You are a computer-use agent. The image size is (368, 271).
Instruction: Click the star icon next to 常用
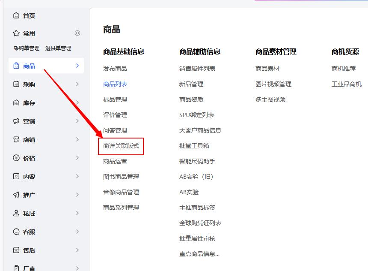click(16, 33)
